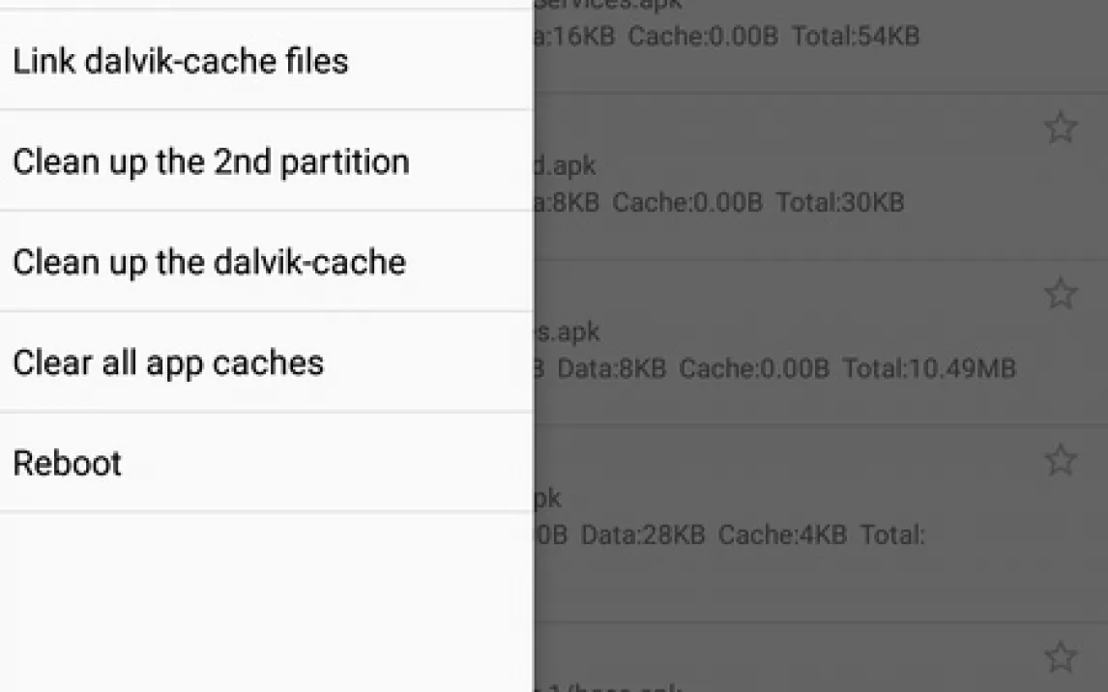Click the empty drawer area below Reboot

266,599
